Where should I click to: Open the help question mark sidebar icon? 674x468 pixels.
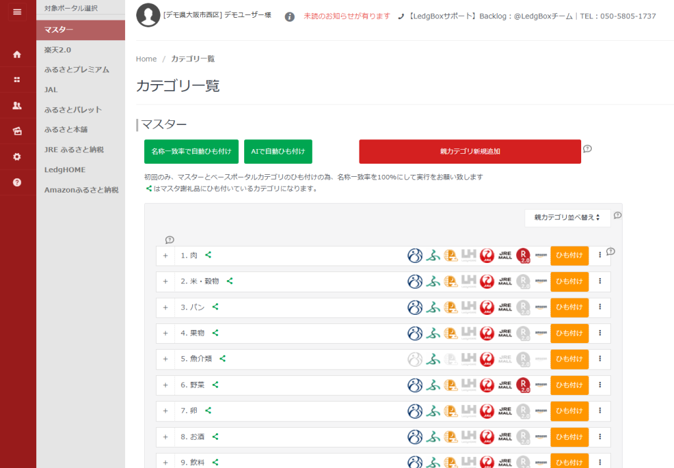(x=17, y=182)
